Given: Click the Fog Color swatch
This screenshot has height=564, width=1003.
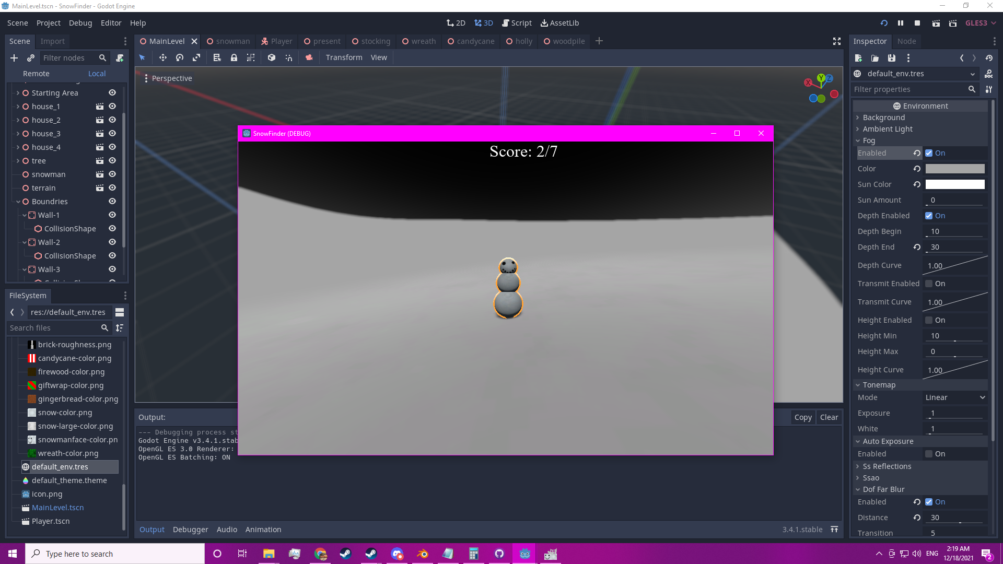Looking at the screenshot, I should (954, 169).
